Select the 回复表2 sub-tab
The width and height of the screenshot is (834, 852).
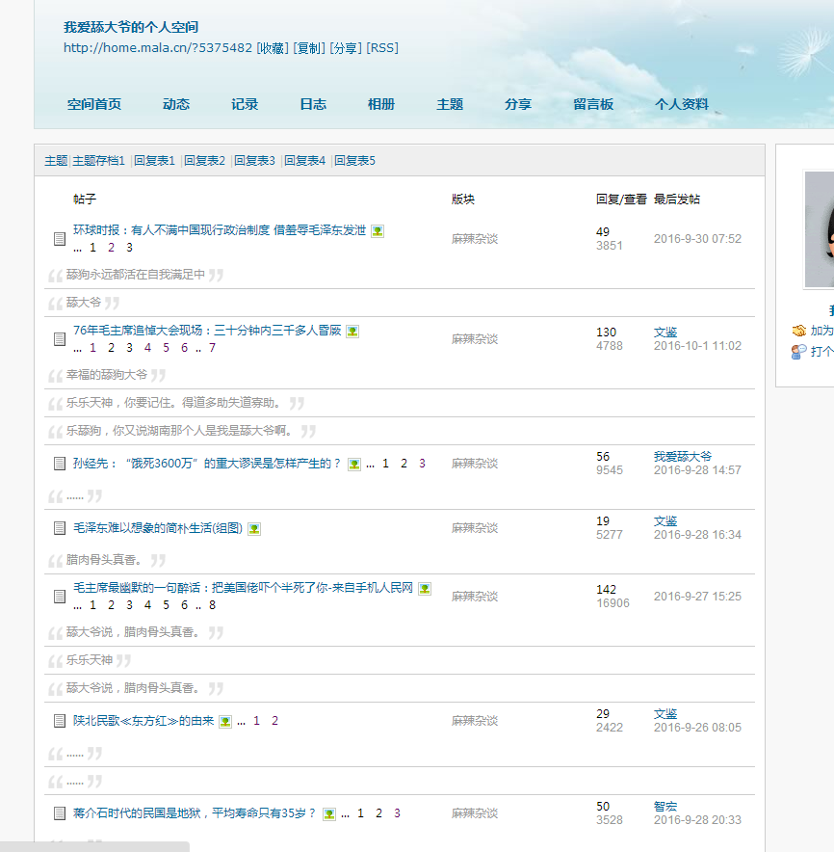[205, 161]
